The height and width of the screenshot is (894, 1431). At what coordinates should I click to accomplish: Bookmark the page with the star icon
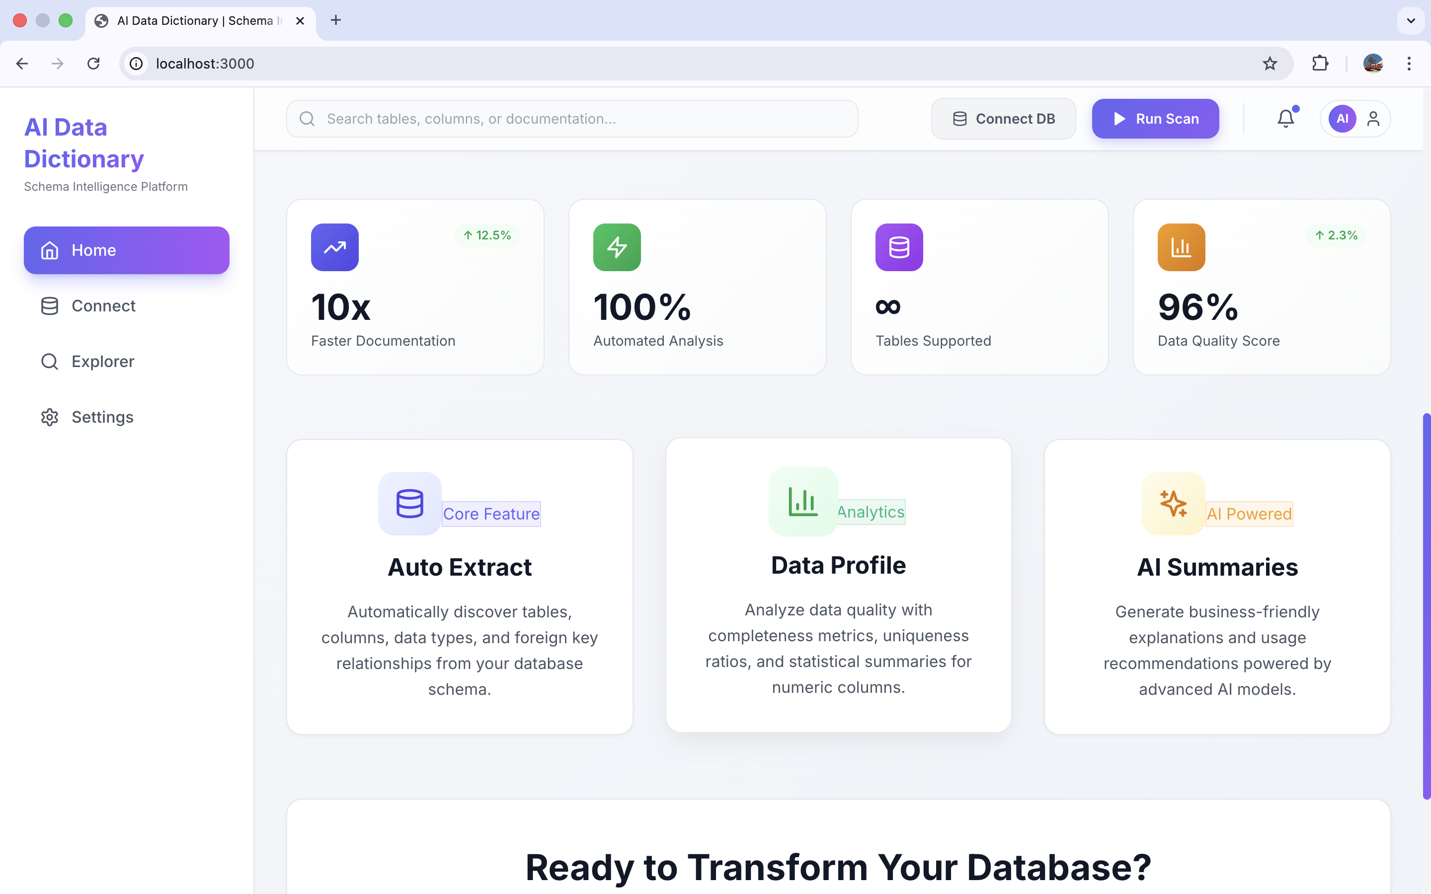1269,63
